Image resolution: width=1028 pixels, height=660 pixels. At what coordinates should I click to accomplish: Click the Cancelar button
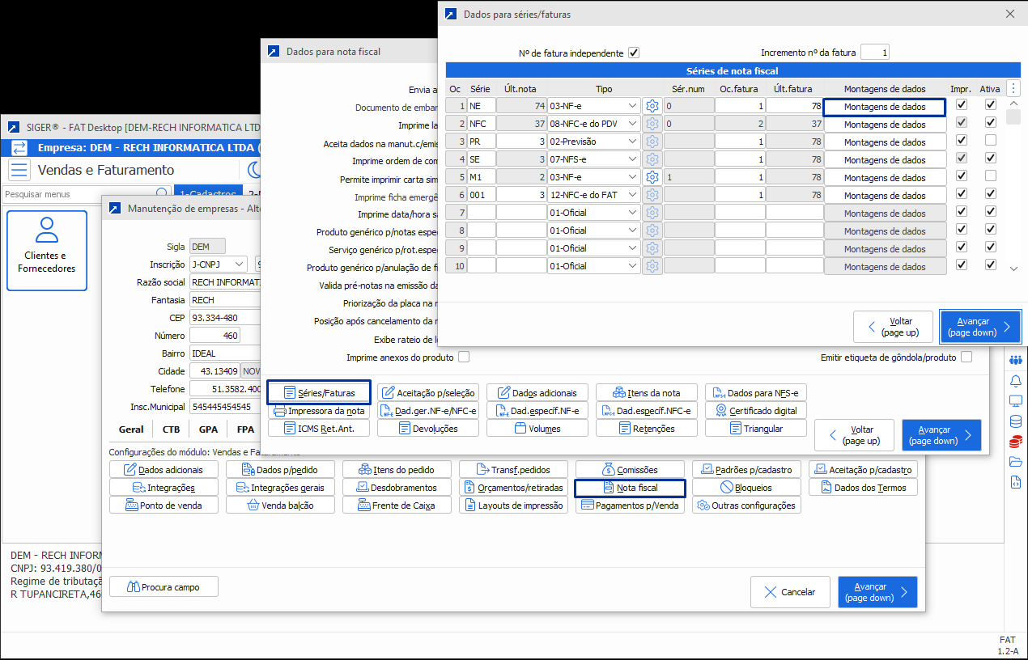pyautogui.click(x=790, y=592)
